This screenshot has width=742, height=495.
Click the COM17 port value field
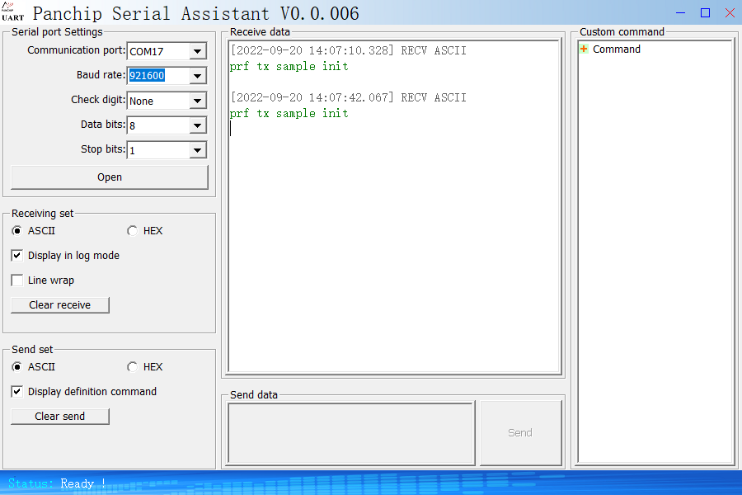(x=158, y=51)
